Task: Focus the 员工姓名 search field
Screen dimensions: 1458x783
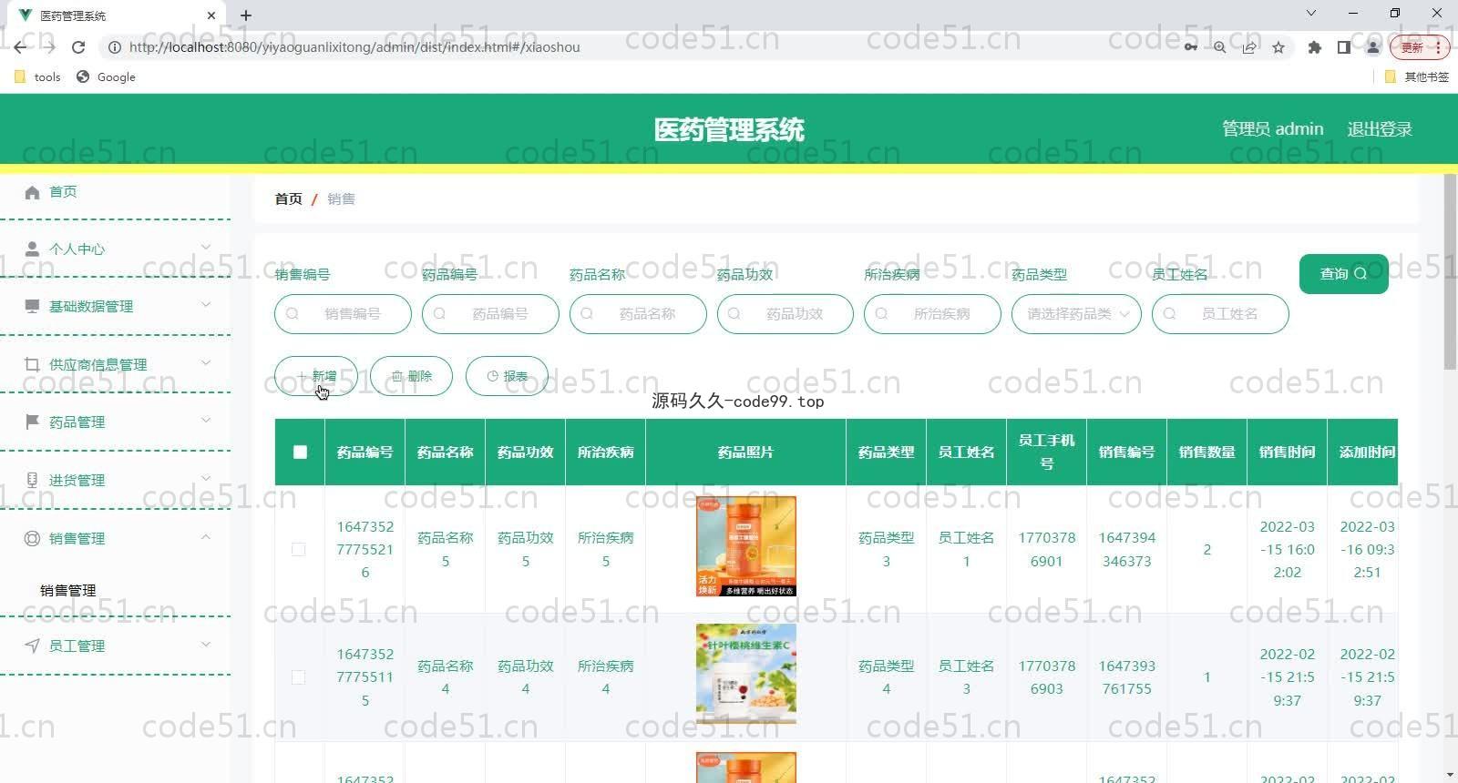Action: pos(1220,314)
